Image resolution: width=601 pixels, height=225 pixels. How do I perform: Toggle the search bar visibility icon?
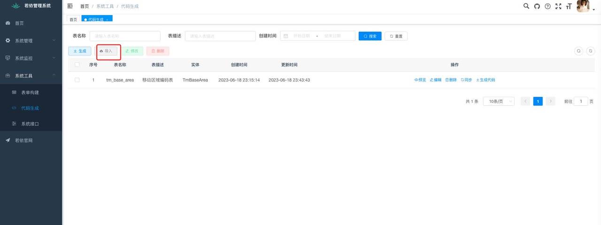[579, 51]
